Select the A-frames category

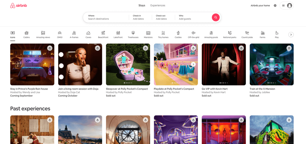click(x=74, y=35)
